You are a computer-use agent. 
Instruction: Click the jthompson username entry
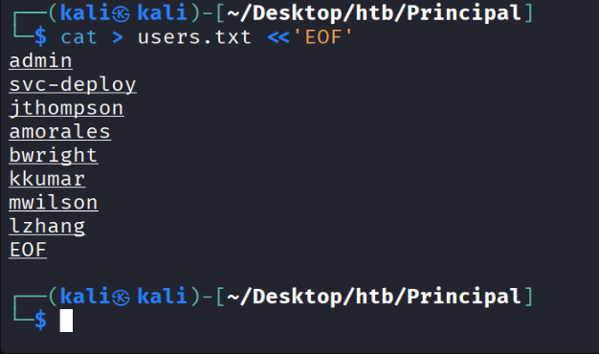66,108
